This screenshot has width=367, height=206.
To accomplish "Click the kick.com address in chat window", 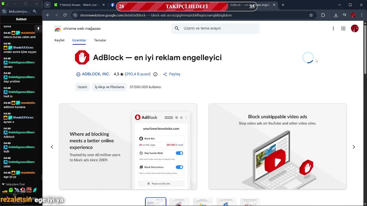I will pyautogui.click(x=19, y=11).
